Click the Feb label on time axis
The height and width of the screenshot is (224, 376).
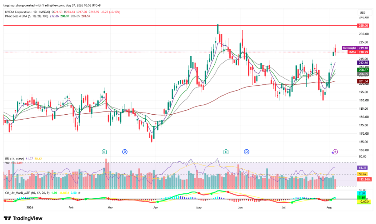(x=71, y=208)
